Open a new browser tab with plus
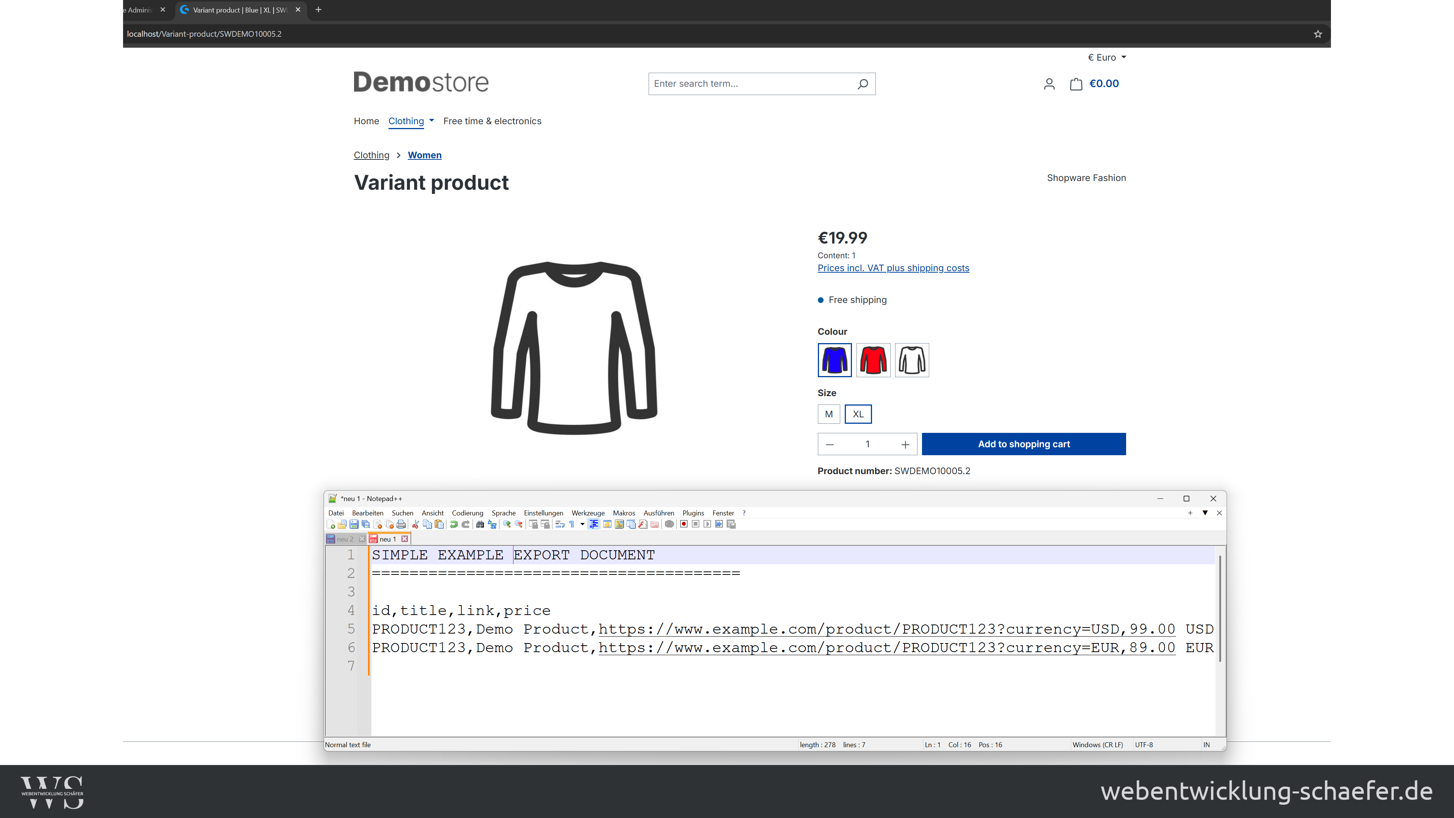This screenshot has height=818, width=1454. [x=318, y=9]
